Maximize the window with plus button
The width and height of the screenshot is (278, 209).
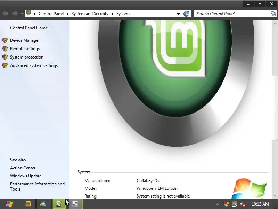point(260,4)
